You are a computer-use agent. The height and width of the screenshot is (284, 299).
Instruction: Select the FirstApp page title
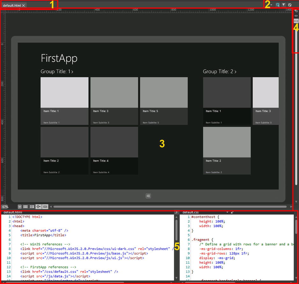click(59, 58)
